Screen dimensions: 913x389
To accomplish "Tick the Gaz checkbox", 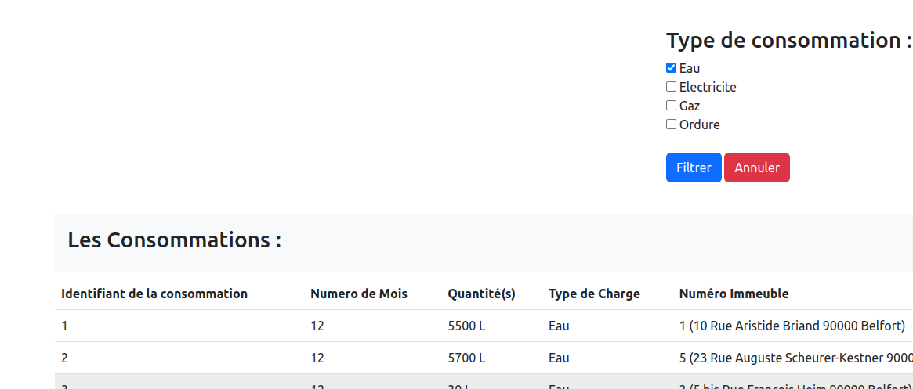I will [x=671, y=106].
